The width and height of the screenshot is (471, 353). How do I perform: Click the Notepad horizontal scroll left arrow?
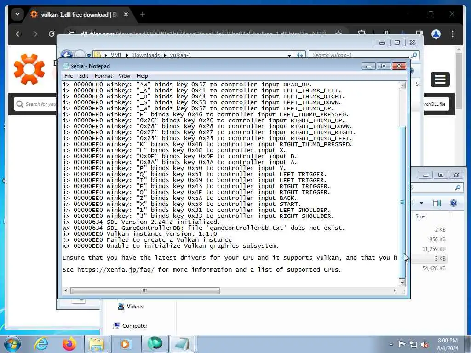coord(66,290)
